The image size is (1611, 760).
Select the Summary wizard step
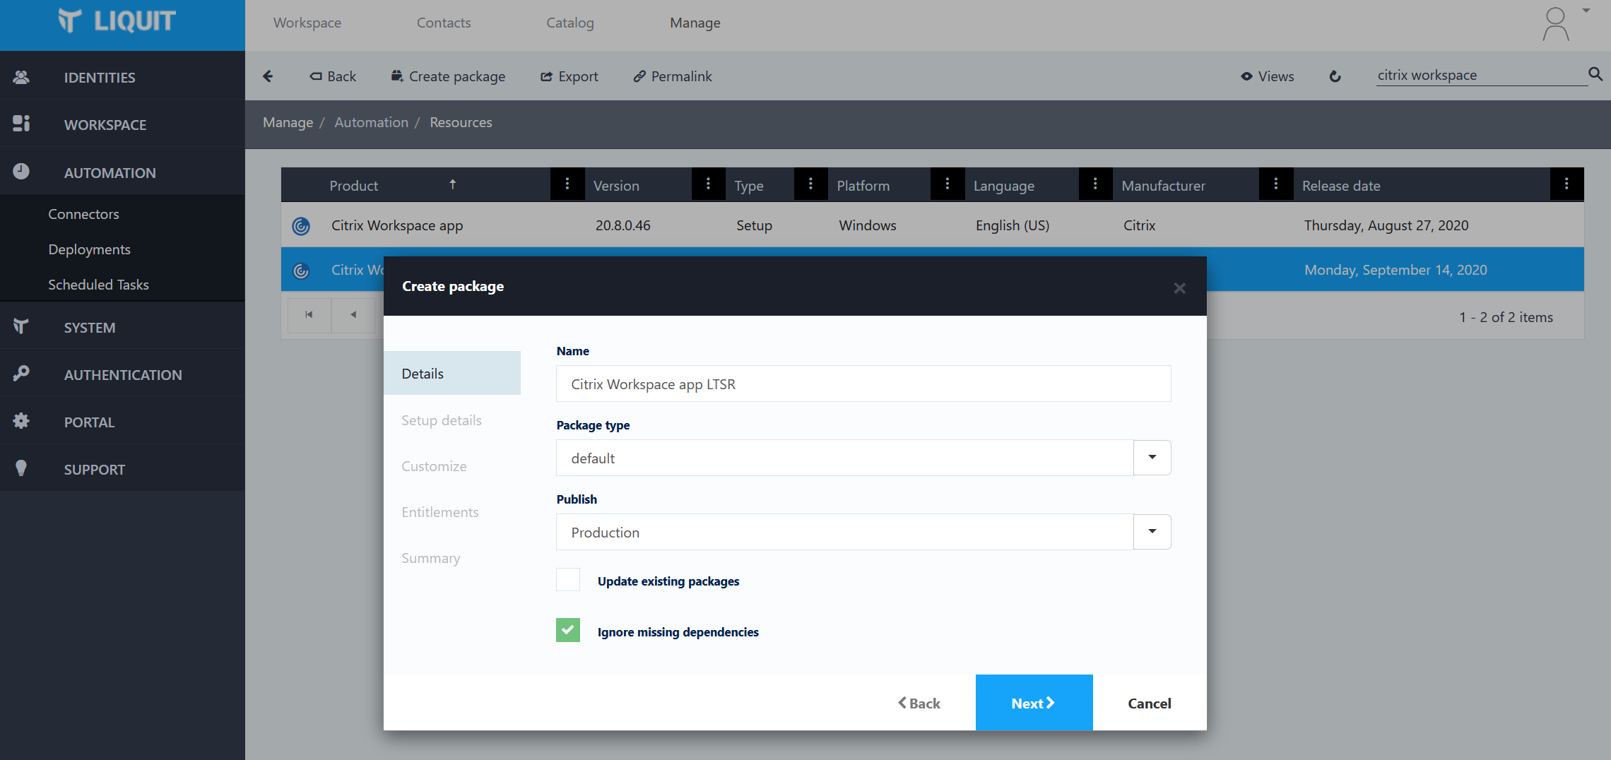tap(431, 558)
